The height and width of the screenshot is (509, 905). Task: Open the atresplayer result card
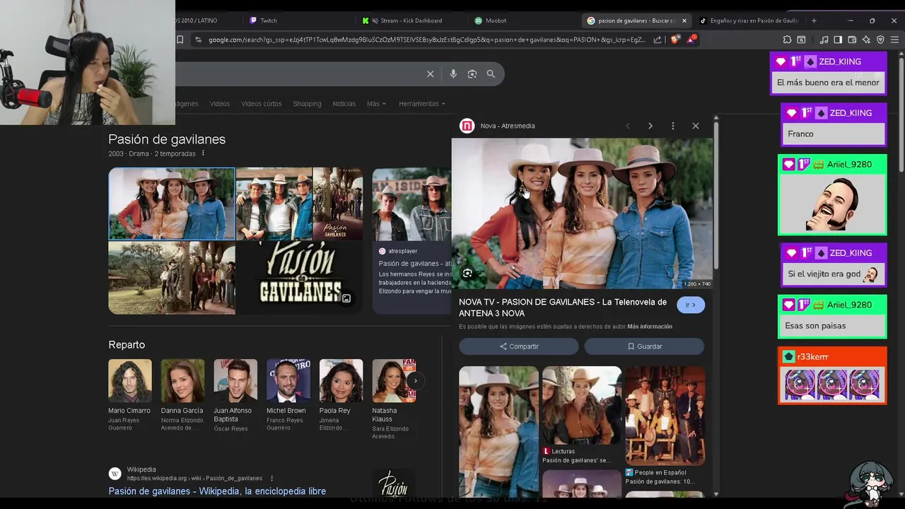coord(412,240)
